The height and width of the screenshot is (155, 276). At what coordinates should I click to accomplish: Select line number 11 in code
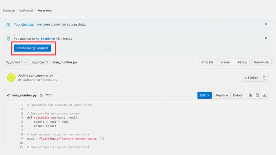point(21,147)
